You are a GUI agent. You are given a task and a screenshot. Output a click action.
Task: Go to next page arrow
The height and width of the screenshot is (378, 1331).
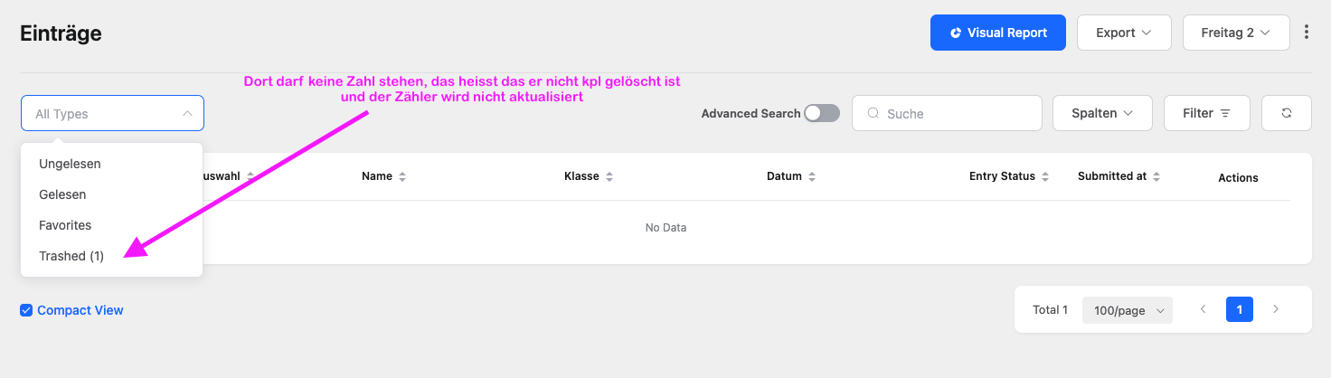tap(1276, 309)
